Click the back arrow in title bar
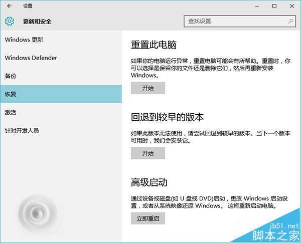Screen dimensions: 301x243 [9, 6]
